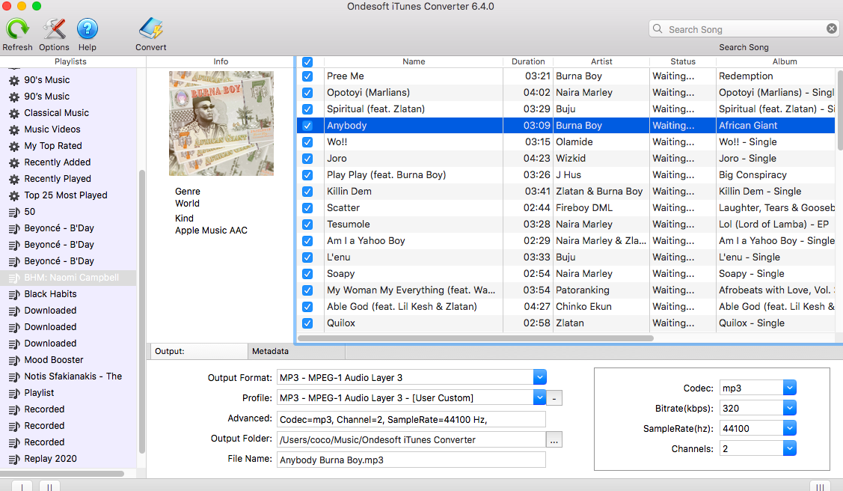Image resolution: width=843 pixels, height=491 pixels.
Task: Select the Recently Added gear icon
Action: (14, 163)
